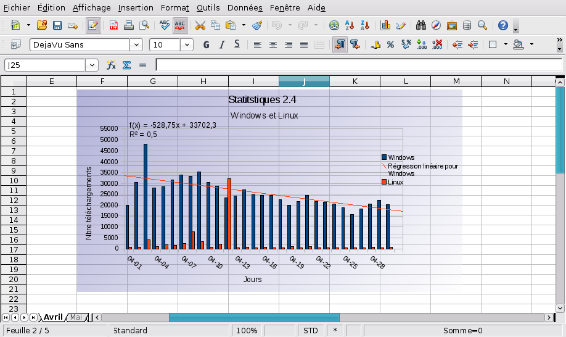The height and width of the screenshot is (337, 566).
Task: Open the Borders dropdown arrow
Action: (506, 44)
